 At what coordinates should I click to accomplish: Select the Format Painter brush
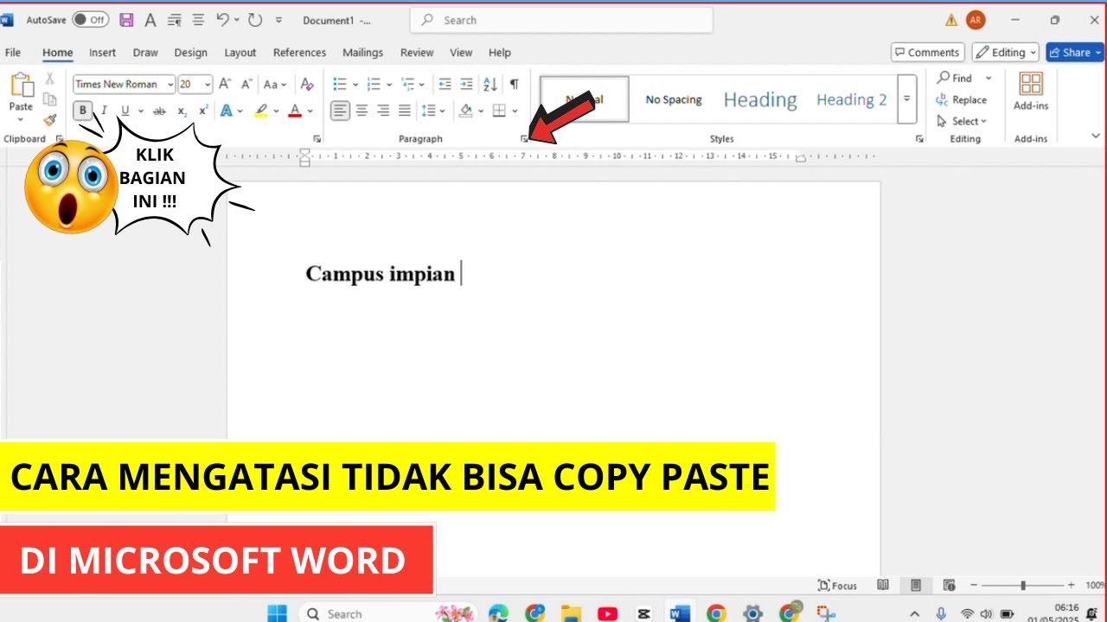click(50, 120)
